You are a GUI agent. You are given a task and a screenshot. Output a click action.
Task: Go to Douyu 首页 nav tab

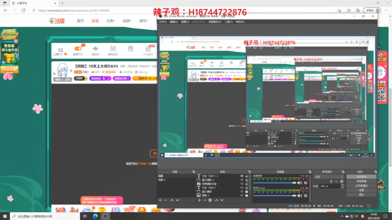pyautogui.click(x=80, y=21)
